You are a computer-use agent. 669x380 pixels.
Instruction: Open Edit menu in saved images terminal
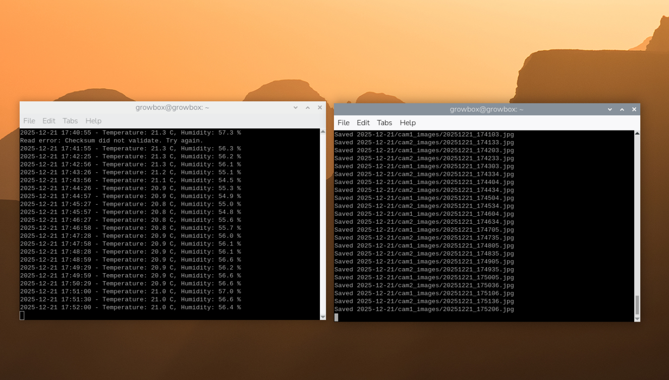363,123
